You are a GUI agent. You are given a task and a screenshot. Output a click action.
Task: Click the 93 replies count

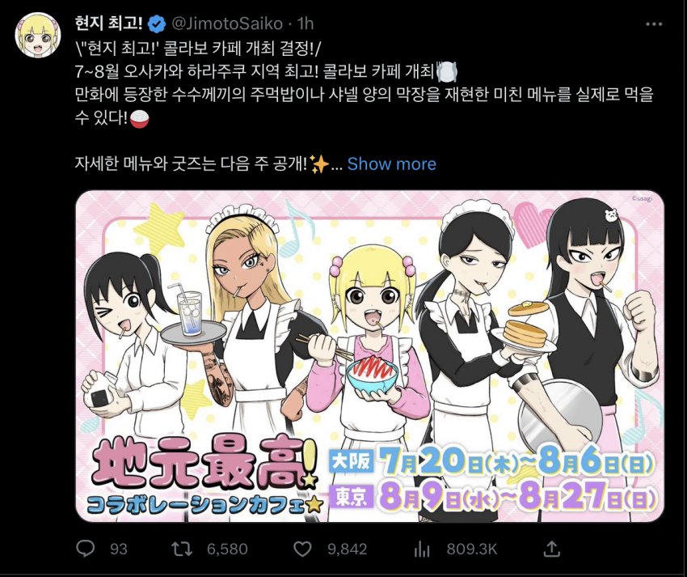coord(119,549)
